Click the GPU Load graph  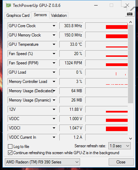[107, 72]
